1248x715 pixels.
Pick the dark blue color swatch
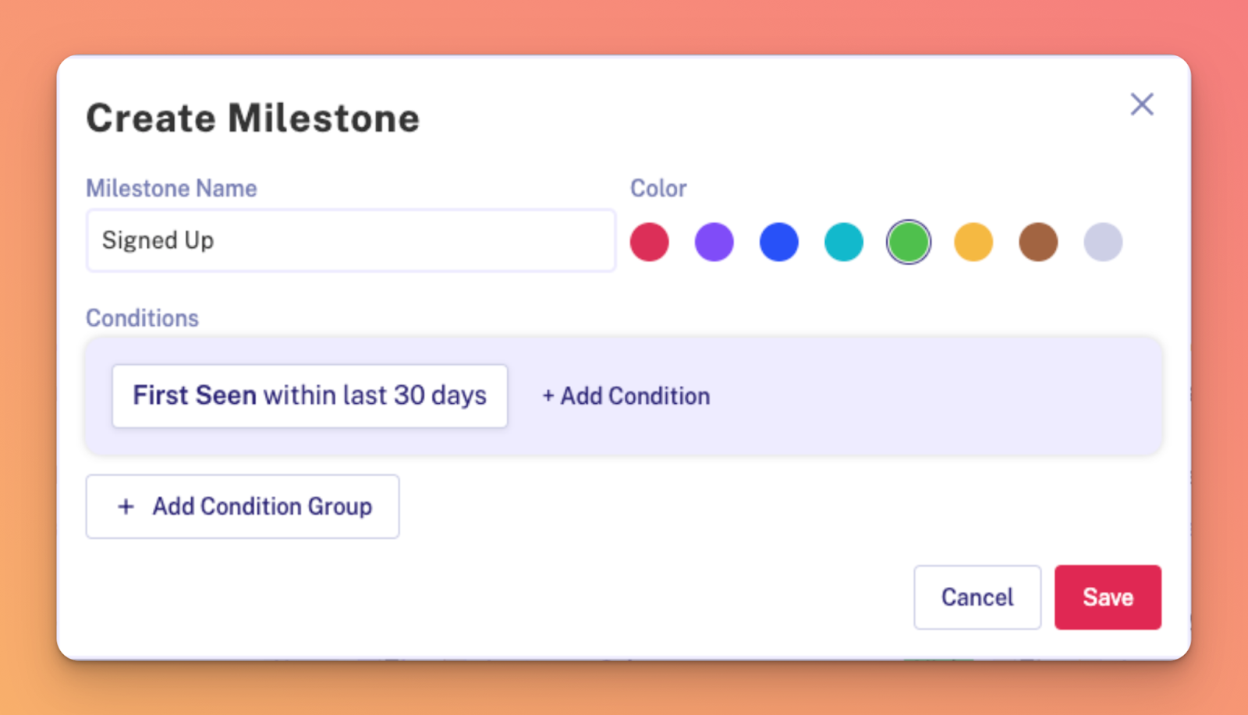[x=779, y=242]
